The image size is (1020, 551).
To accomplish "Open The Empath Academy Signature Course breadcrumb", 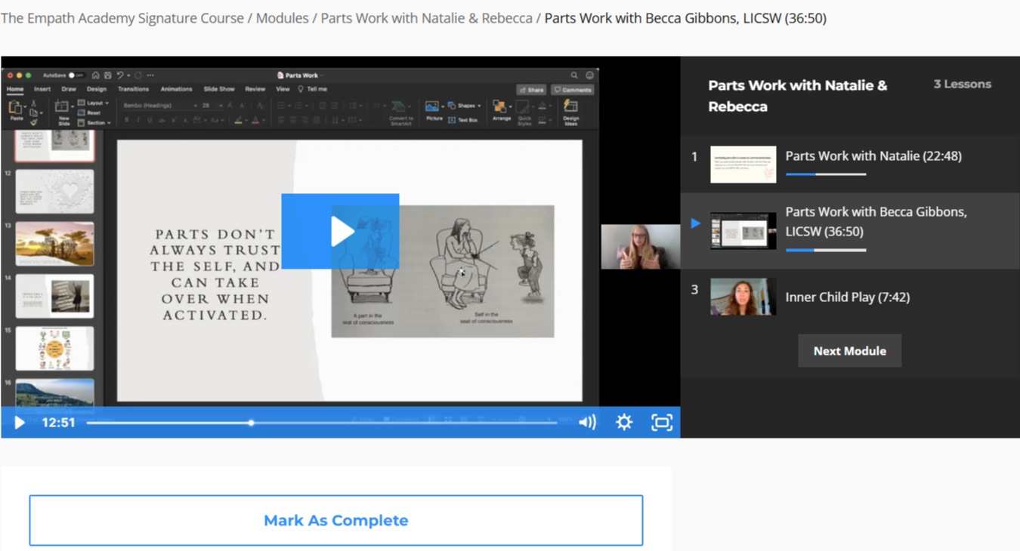I will (x=122, y=18).
